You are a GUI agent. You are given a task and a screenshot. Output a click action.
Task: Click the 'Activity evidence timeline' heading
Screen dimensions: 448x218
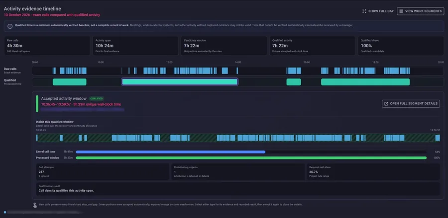coord(32,9)
